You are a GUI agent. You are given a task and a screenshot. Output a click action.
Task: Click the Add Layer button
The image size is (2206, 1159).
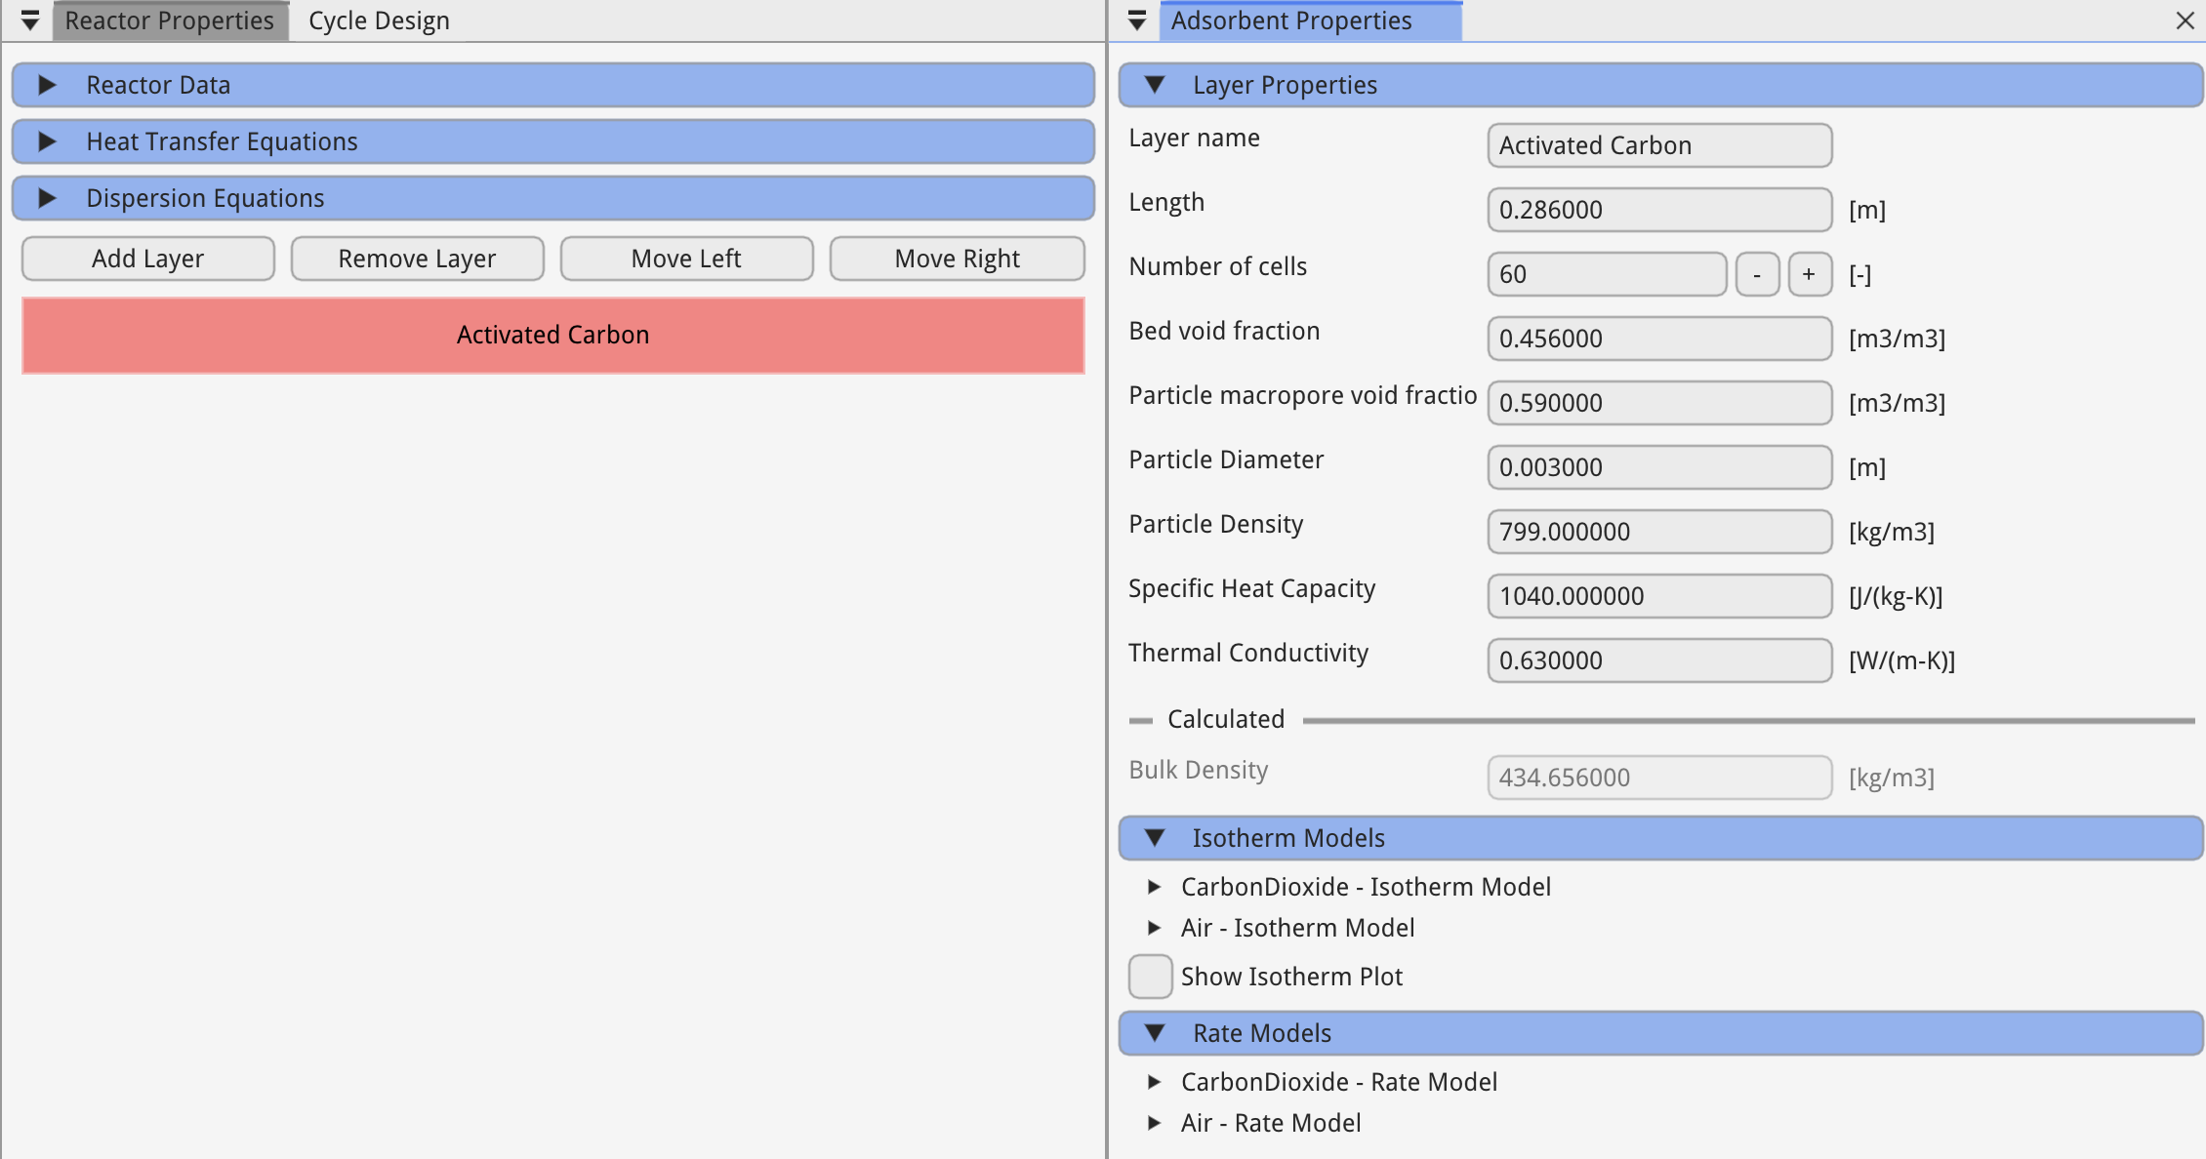pyautogui.click(x=147, y=259)
